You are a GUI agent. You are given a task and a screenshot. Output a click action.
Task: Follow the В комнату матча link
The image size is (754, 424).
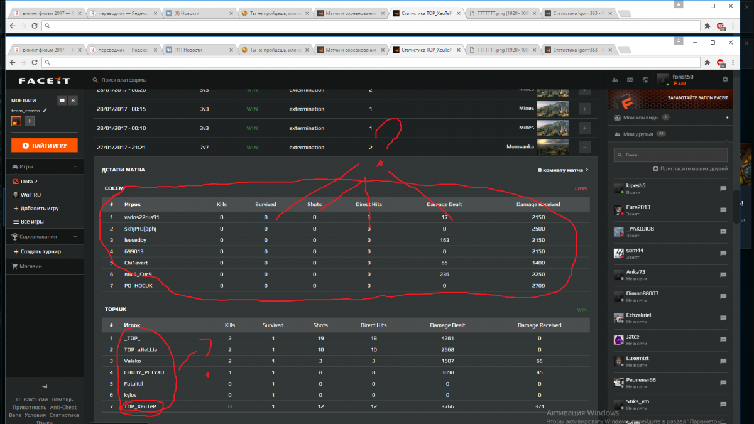pyautogui.click(x=563, y=170)
